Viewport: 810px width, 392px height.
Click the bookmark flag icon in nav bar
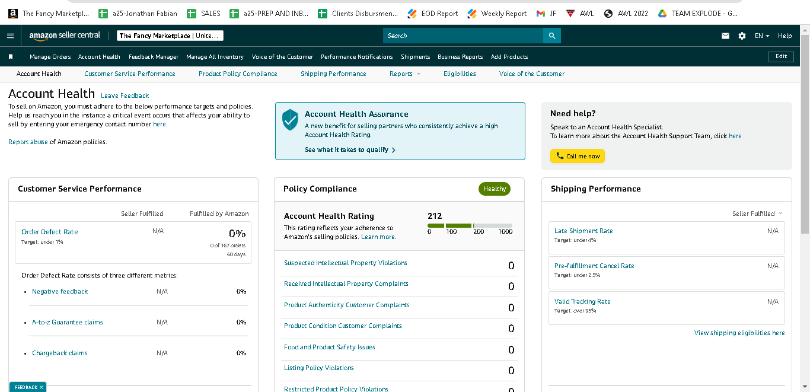[x=11, y=57]
